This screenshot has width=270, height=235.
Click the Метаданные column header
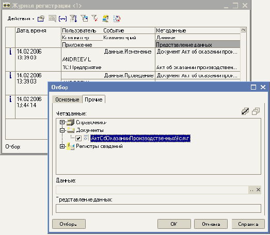(x=198, y=30)
